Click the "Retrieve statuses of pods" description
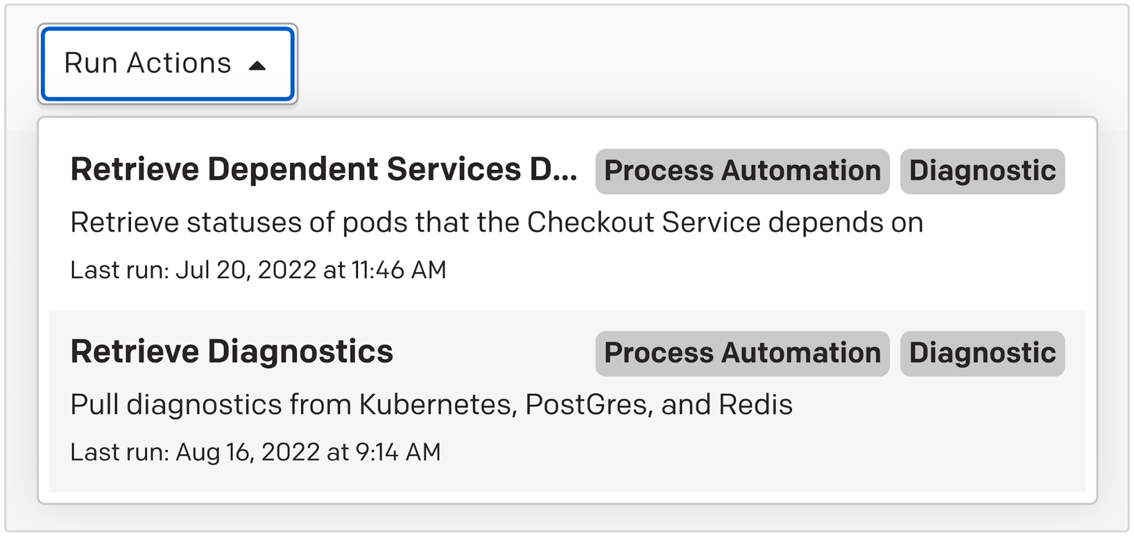1134x536 pixels. [x=496, y=223]
